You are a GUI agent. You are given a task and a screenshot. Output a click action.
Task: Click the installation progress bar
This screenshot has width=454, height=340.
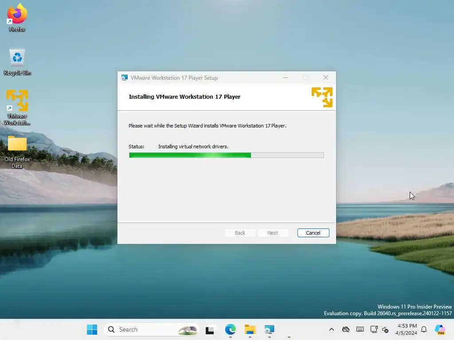point(227,155)
